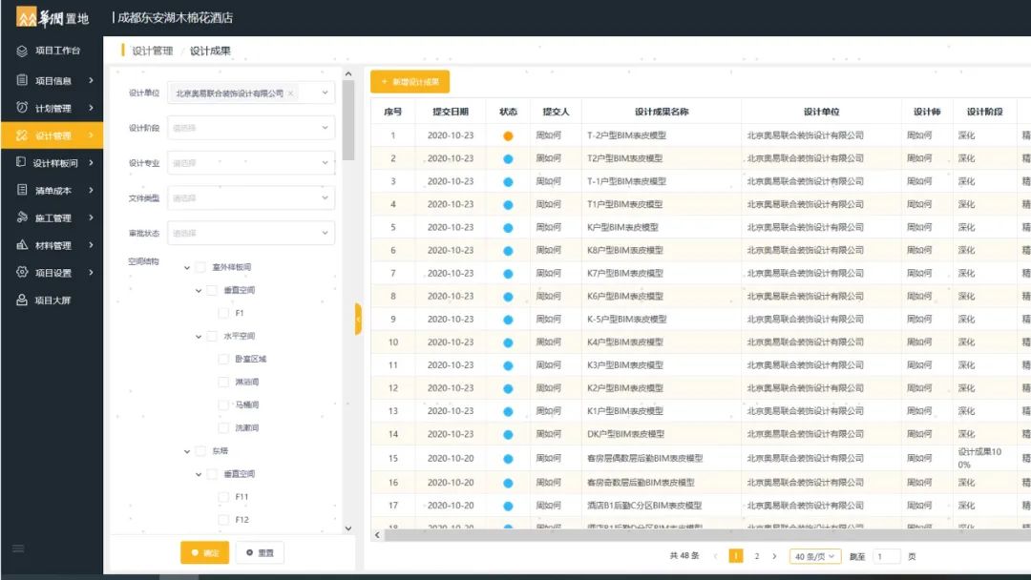Select the 项目信息 sidebar icon
This screenshot has width=1031, height=580.
pos(21,81)
